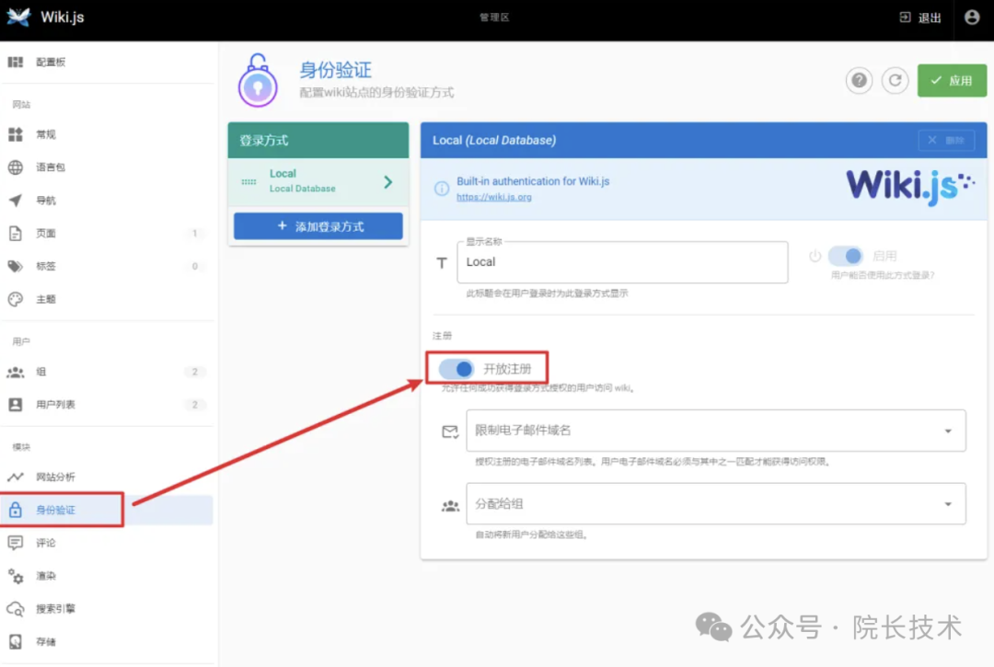Click the dashboard grid icon

[16, 62]
